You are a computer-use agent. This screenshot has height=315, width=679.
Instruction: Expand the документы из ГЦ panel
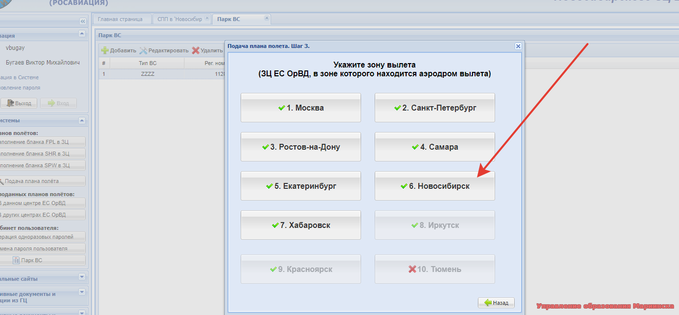tap(82, 292)
